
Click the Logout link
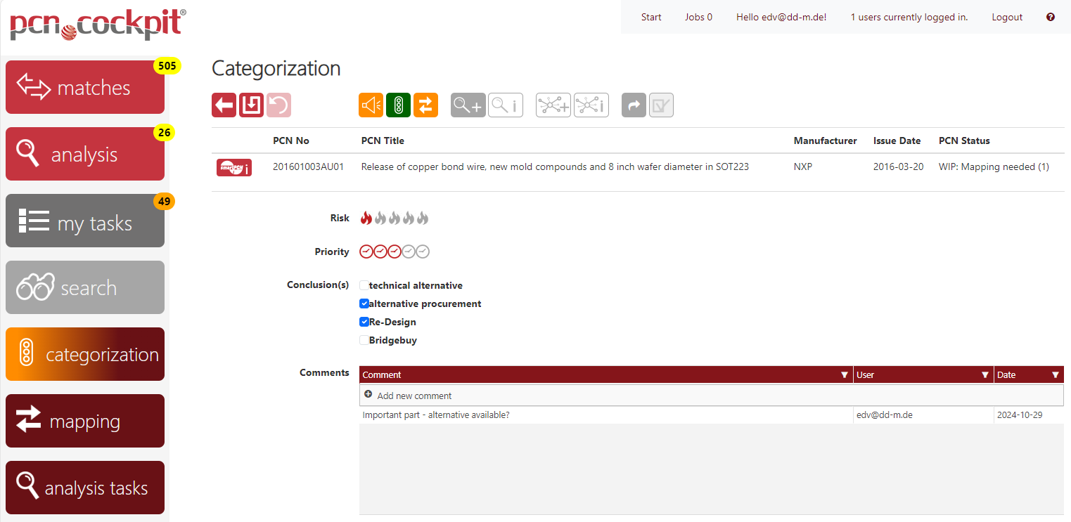coord(1007,17)
